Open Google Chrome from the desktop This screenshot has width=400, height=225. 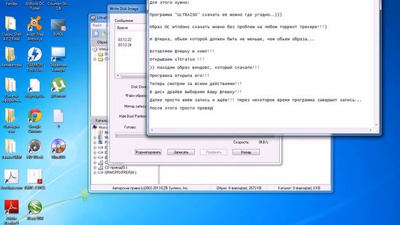tap(35, 121)
